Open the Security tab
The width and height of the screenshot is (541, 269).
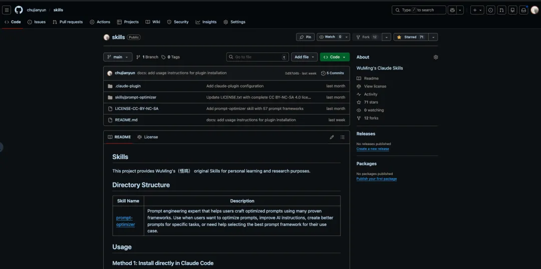(x=178, y=21)
